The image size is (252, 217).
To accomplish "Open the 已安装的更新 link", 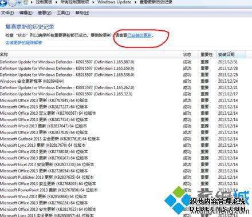I will [x=139, y=35].
